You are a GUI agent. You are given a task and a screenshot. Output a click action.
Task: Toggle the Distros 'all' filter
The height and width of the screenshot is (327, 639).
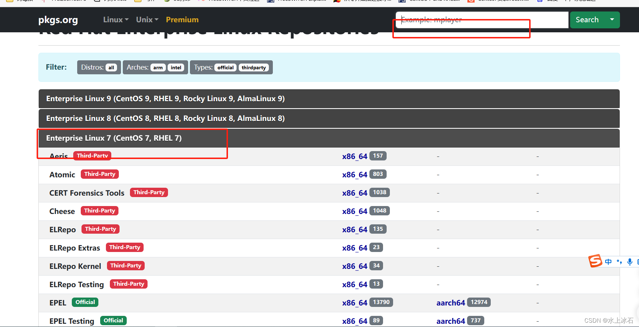click(111, 67)
